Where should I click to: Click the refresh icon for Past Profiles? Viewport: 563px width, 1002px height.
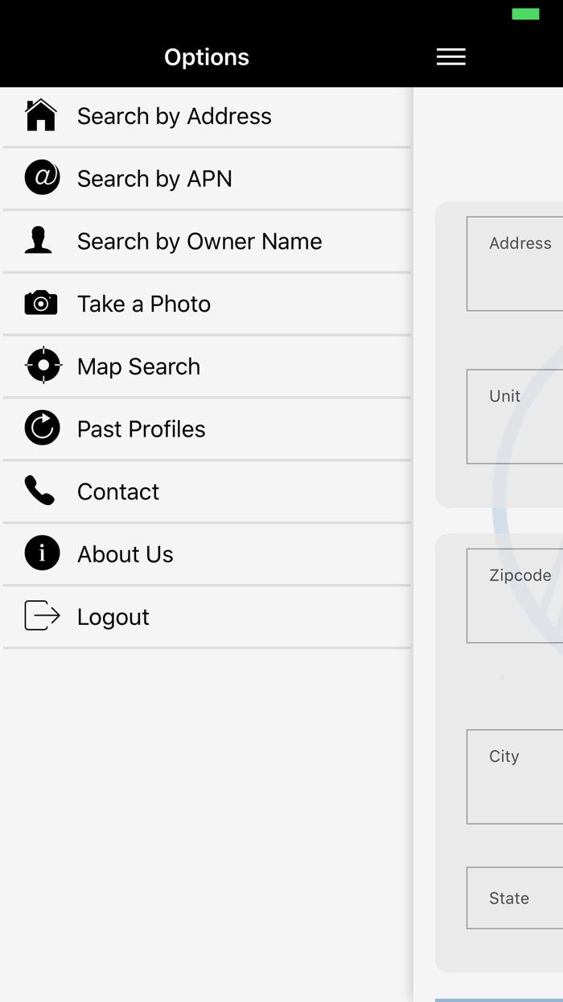click(x=41, y=428)
